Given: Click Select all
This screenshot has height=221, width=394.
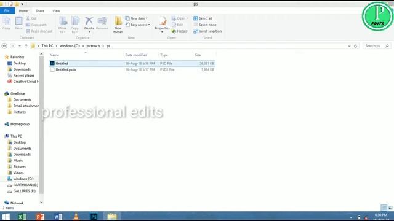Looking at the screenshot, I should click(x=203, y=18).
